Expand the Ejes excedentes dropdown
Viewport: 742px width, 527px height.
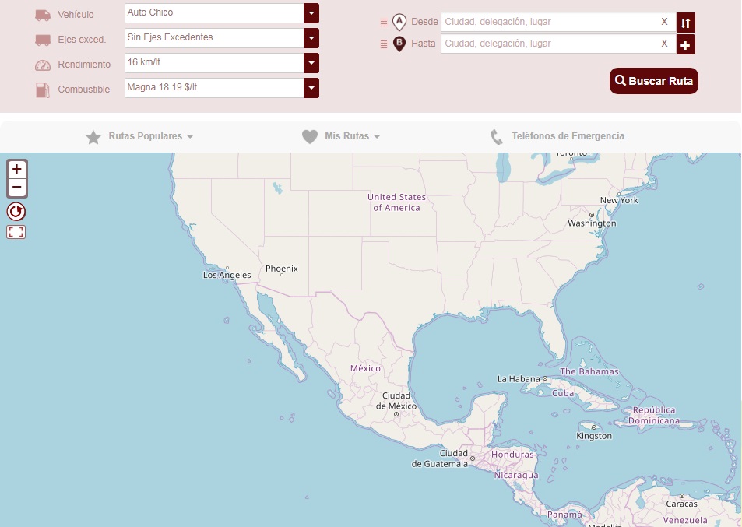click(x=311, y=38)
